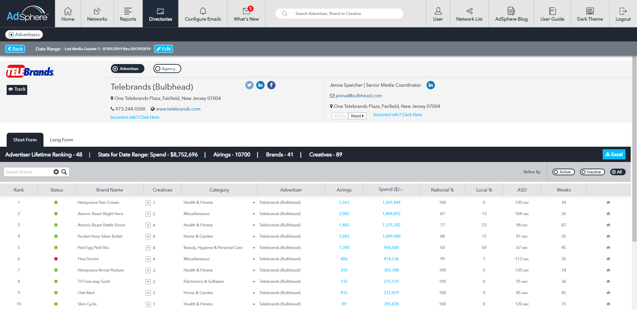Export table with Excel button
This screenshot has height=310, width=637.
tap(614, 154)
